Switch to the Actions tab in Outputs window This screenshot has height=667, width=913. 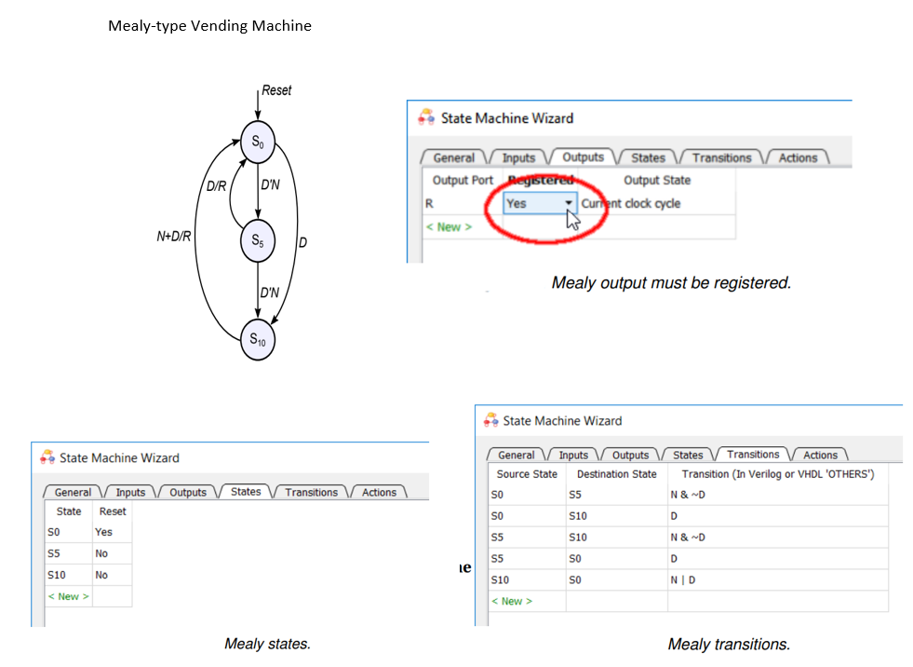pos(799,157)
